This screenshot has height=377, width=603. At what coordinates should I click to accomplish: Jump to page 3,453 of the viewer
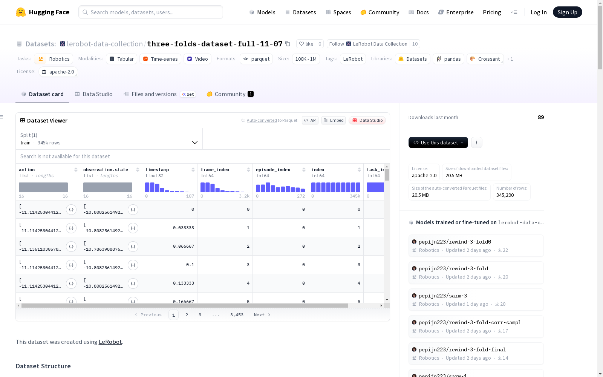[x=237, y=315]
